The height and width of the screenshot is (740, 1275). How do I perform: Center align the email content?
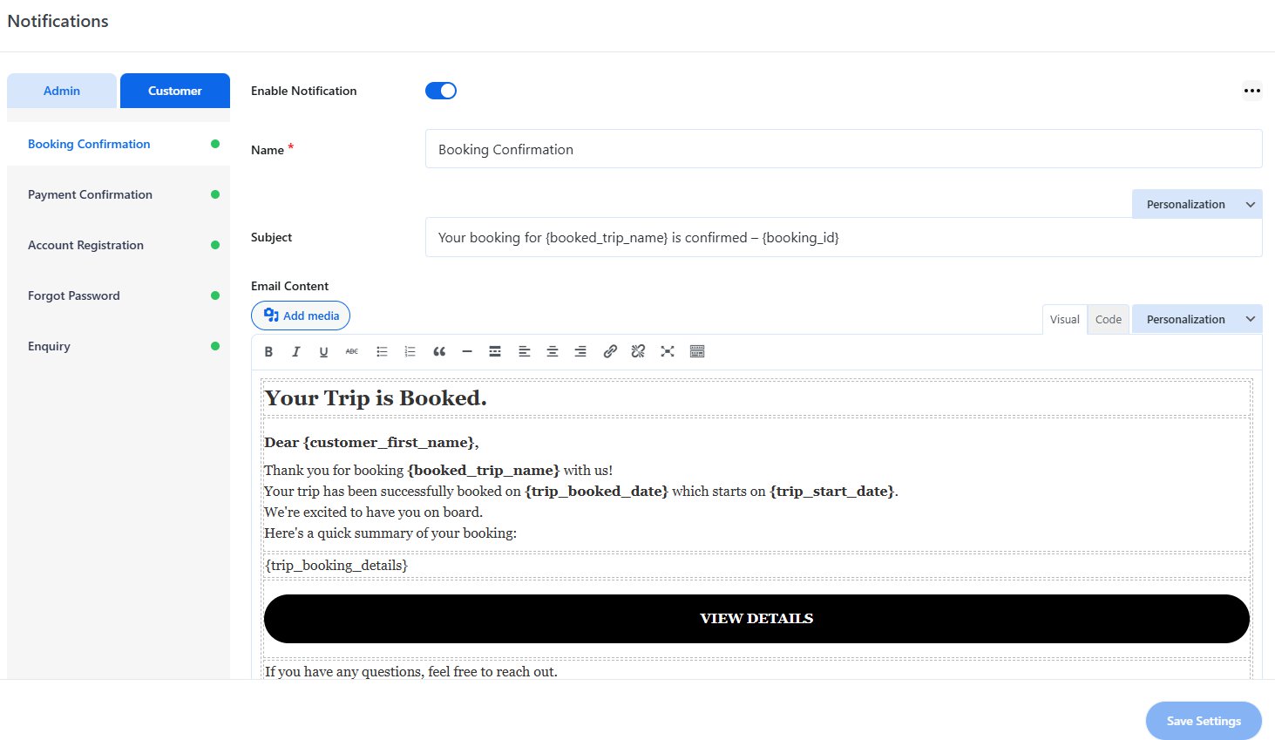(553, 351)
